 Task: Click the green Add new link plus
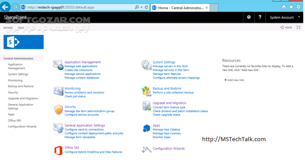pos(225,80)
